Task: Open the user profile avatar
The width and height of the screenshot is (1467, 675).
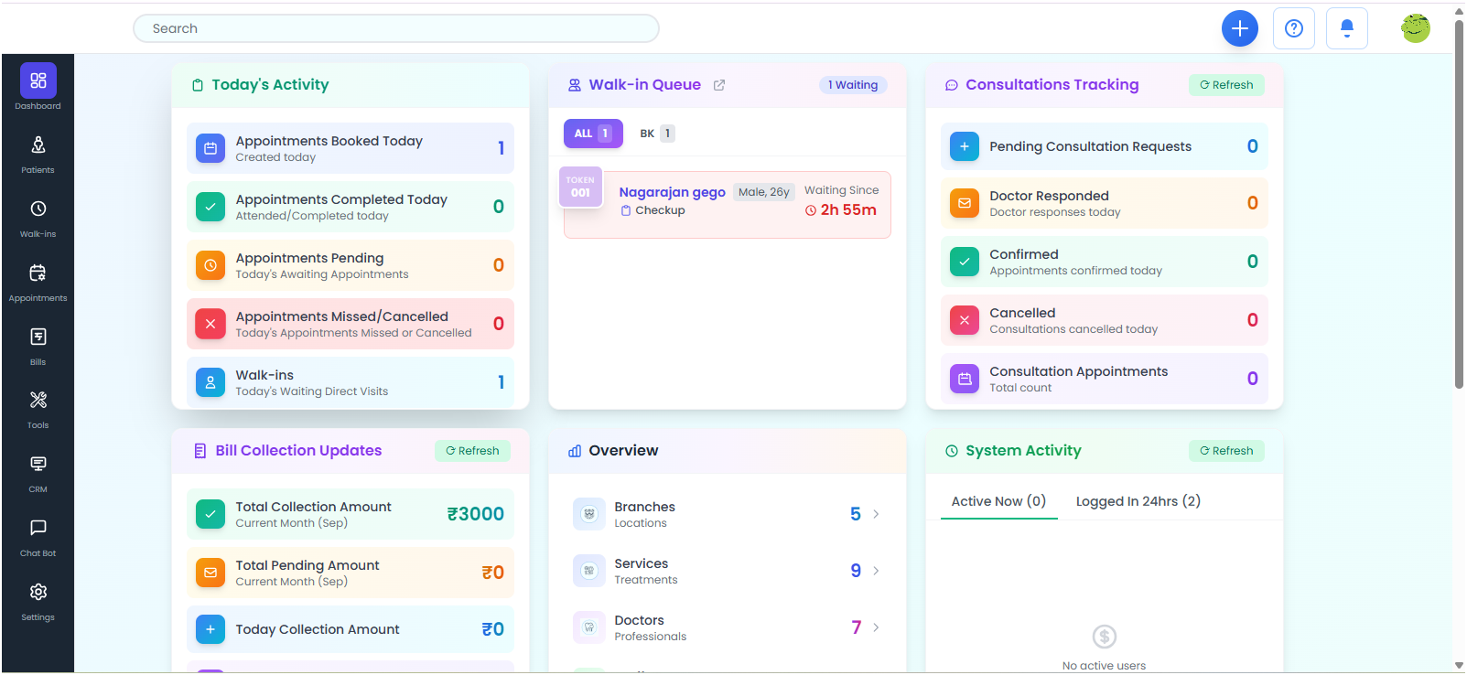Action: [x=1415, y=28]
